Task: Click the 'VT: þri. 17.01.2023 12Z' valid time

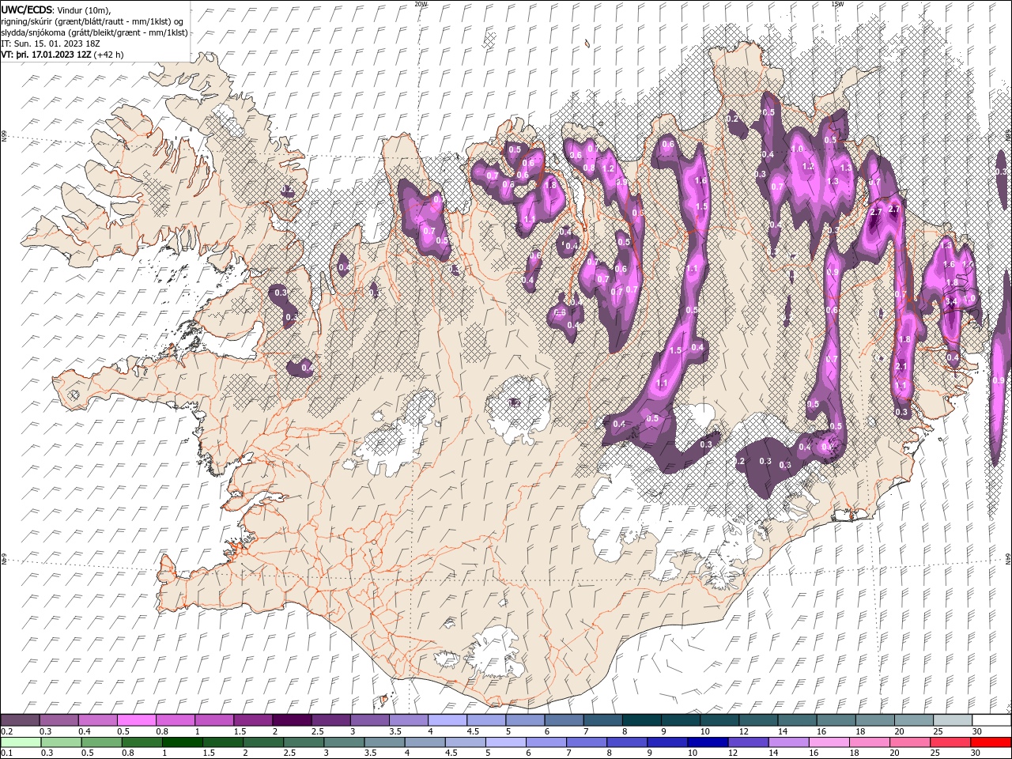Action: coord(46,55)
